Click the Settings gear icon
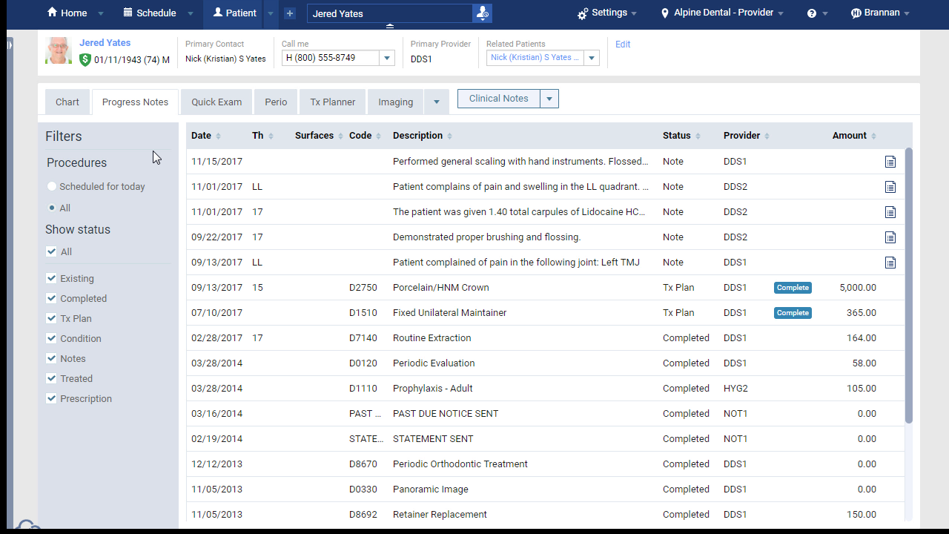Viewport: 949px width, 534px height. tap(583, 13)
